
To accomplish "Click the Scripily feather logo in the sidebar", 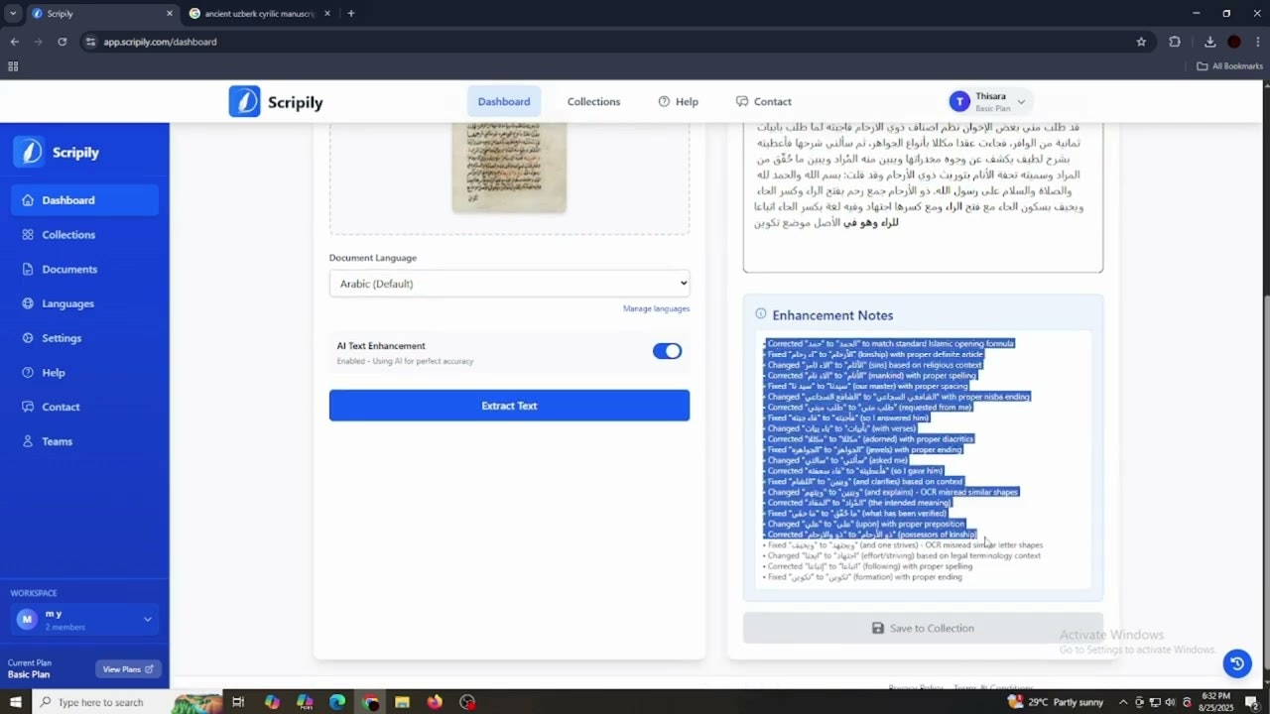I will [29, 152].
